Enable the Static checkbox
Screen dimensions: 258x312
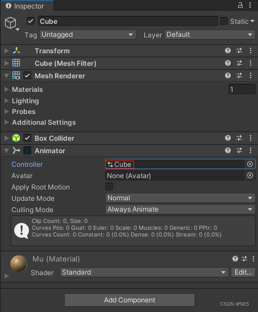point(224,21)
